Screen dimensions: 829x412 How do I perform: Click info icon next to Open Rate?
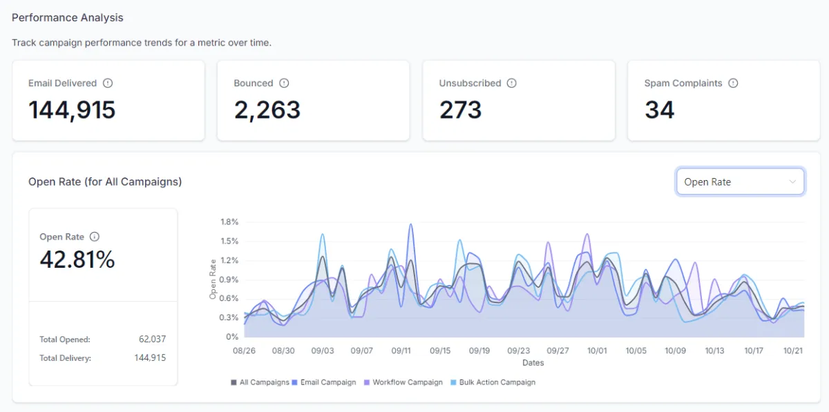tap(95, 236)
